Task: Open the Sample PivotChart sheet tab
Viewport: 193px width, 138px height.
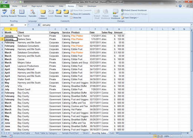Action: (x=70, y=133)
